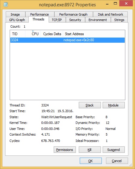Click the Cycles value 678.763.470
The width and height of the screenshot is (135, 169).
50,141
